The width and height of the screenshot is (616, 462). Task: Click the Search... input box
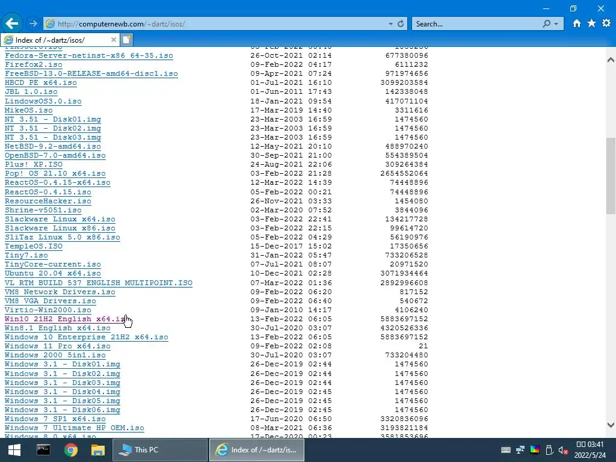coord(477,23)
